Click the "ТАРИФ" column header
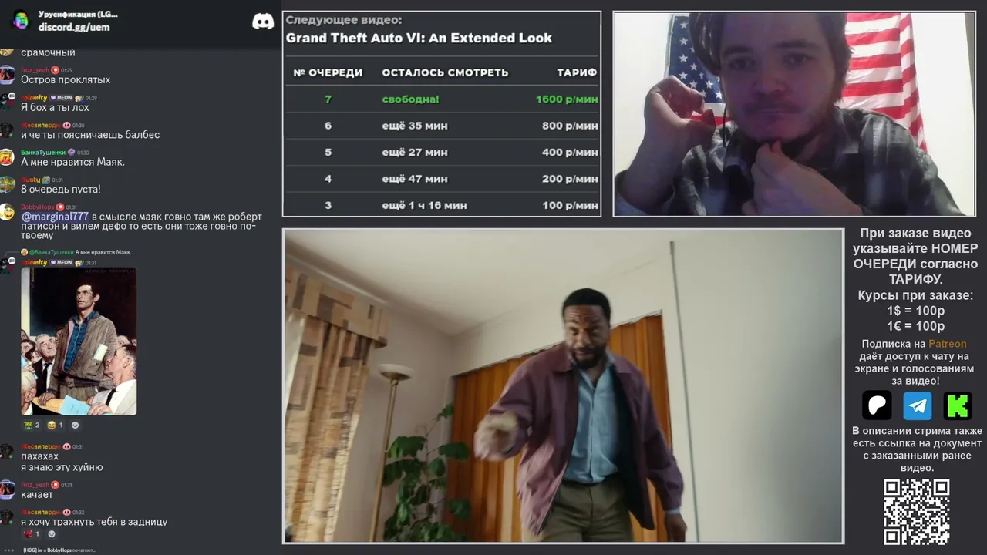Viewport: 987px width, 555px height. coord(577,72)
